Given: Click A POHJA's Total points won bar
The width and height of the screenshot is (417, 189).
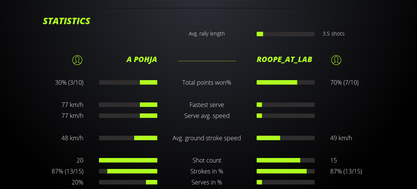Looking at the screenshot, I should (128, 82).
